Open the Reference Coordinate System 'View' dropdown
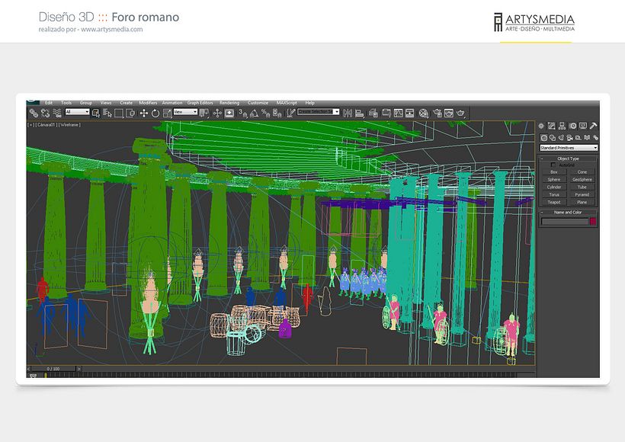625x442 pixels. [x=185, y=112]
